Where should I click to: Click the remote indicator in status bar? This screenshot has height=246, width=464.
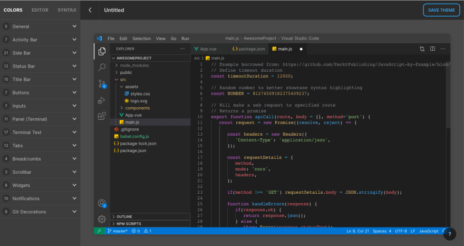click(x=99, y=231)
